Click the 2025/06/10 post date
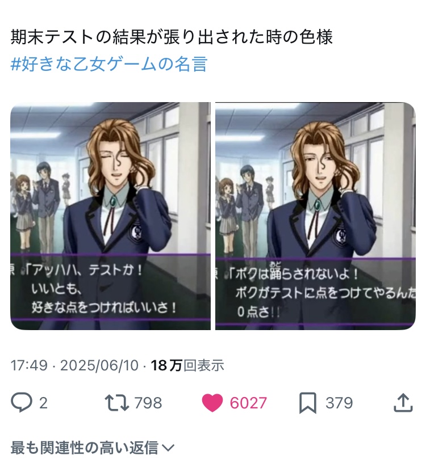The height and width of the screenshot is (460, 426). tap(99, 365)
